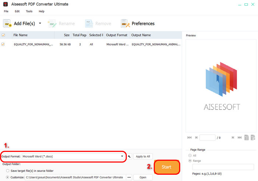This screenshot has width=258, height=181.
Task: Go to previous page in preview
Action: click(196, 138)
